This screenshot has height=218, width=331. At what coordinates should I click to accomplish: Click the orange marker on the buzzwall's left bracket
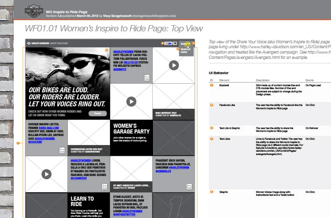(18, 143)
